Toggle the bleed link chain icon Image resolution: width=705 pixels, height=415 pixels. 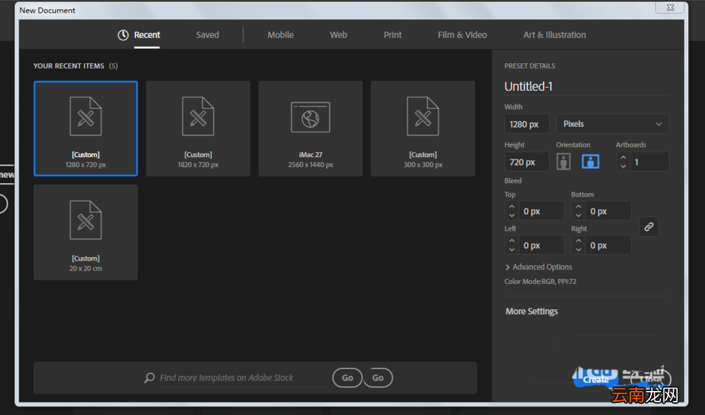(649, 227)
